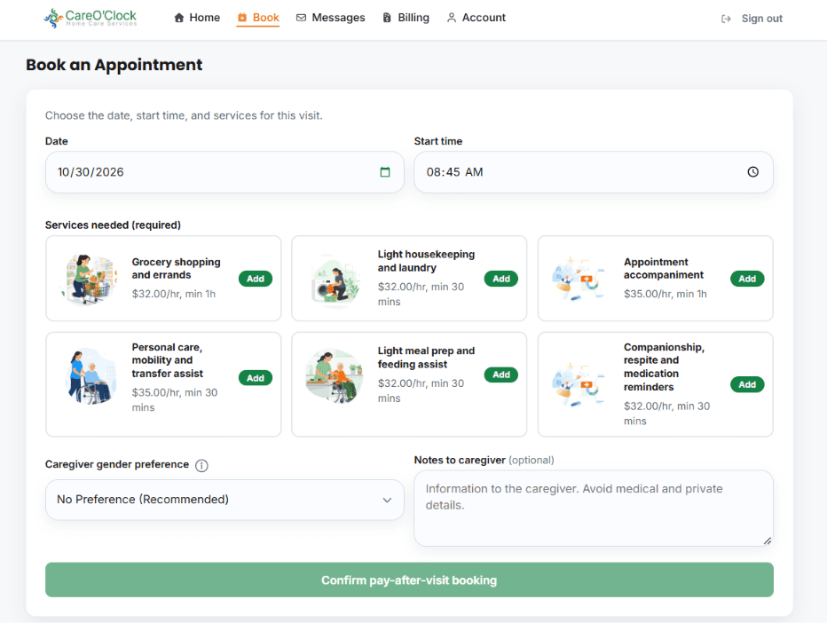The image size is (827, 623).
Task: Click the Sign out link
Action: (x=752, y=19)
